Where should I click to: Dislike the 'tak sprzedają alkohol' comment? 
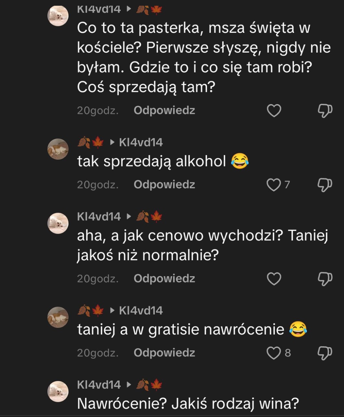325,185
